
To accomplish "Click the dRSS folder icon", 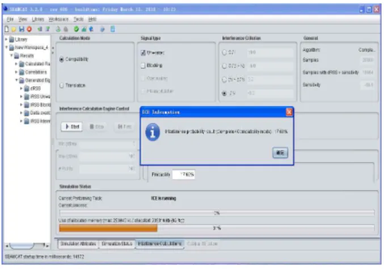I will 27,88.
